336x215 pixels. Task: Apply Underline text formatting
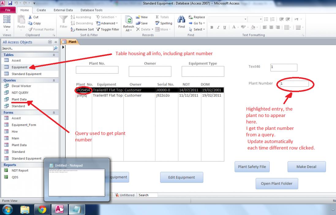point(225,27)
